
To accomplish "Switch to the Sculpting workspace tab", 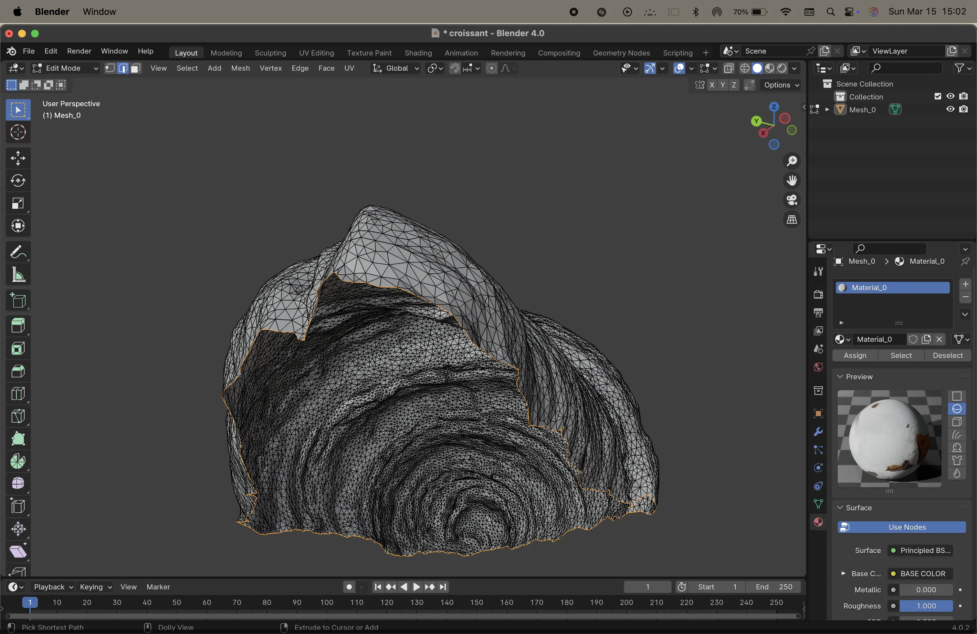I will [270, 53].
